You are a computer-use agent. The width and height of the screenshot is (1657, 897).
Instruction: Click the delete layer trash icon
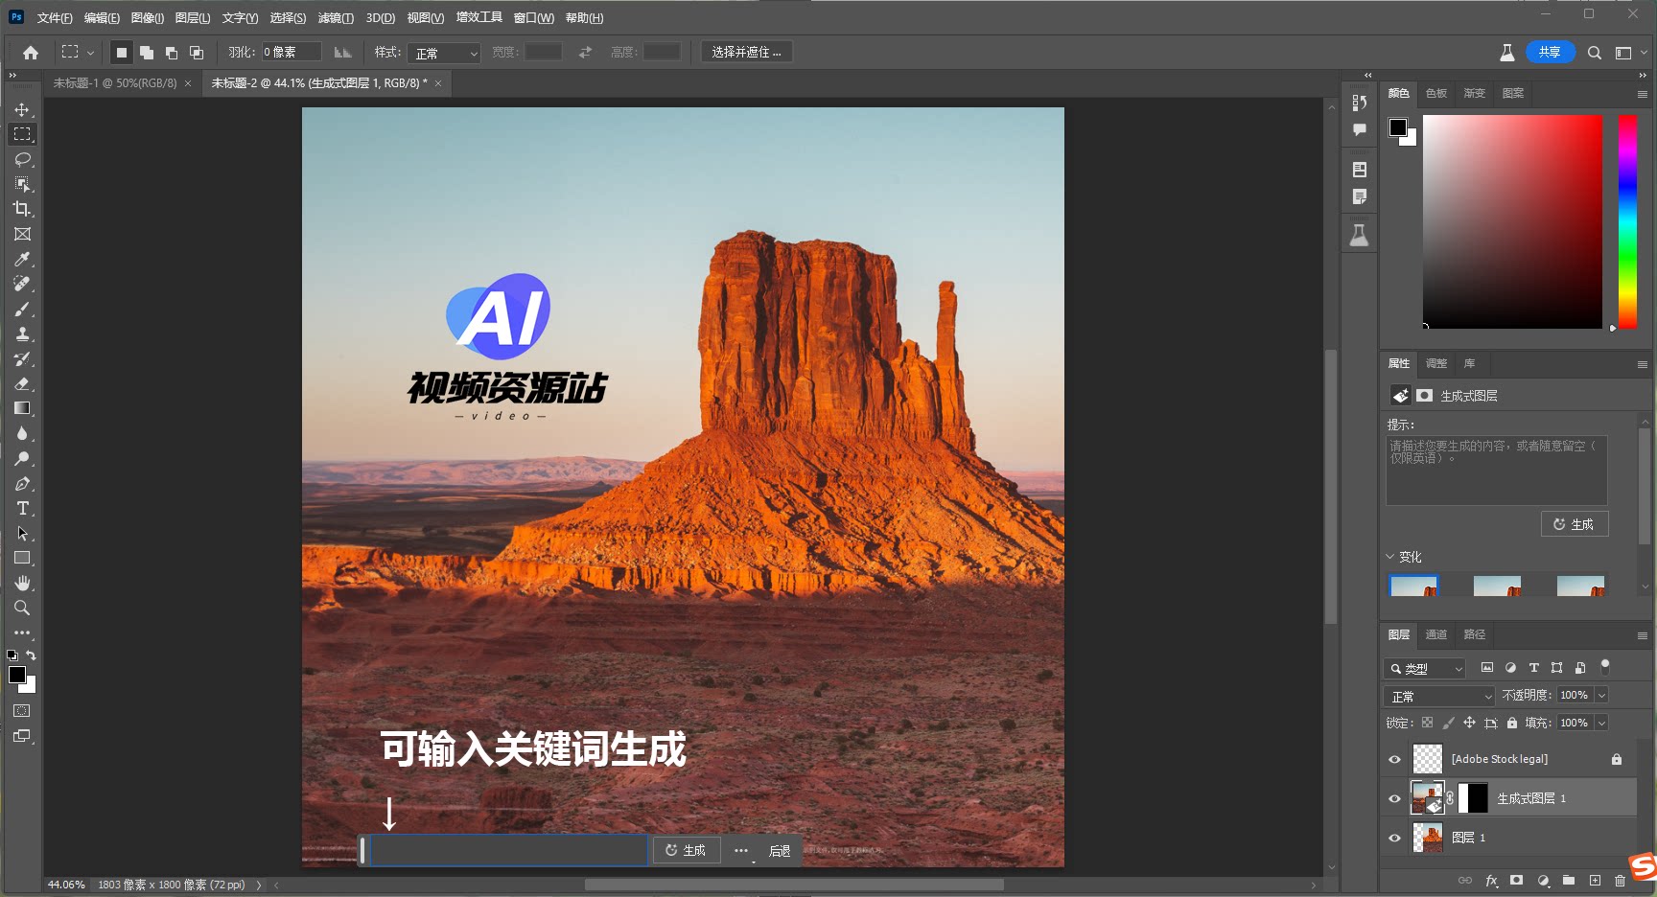[1620, 880]
